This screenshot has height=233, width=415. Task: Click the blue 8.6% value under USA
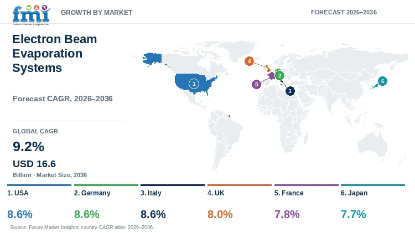tap(20, 214)
